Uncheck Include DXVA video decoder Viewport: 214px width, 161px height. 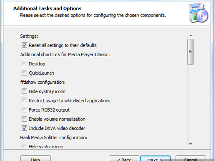coord(24,128)
